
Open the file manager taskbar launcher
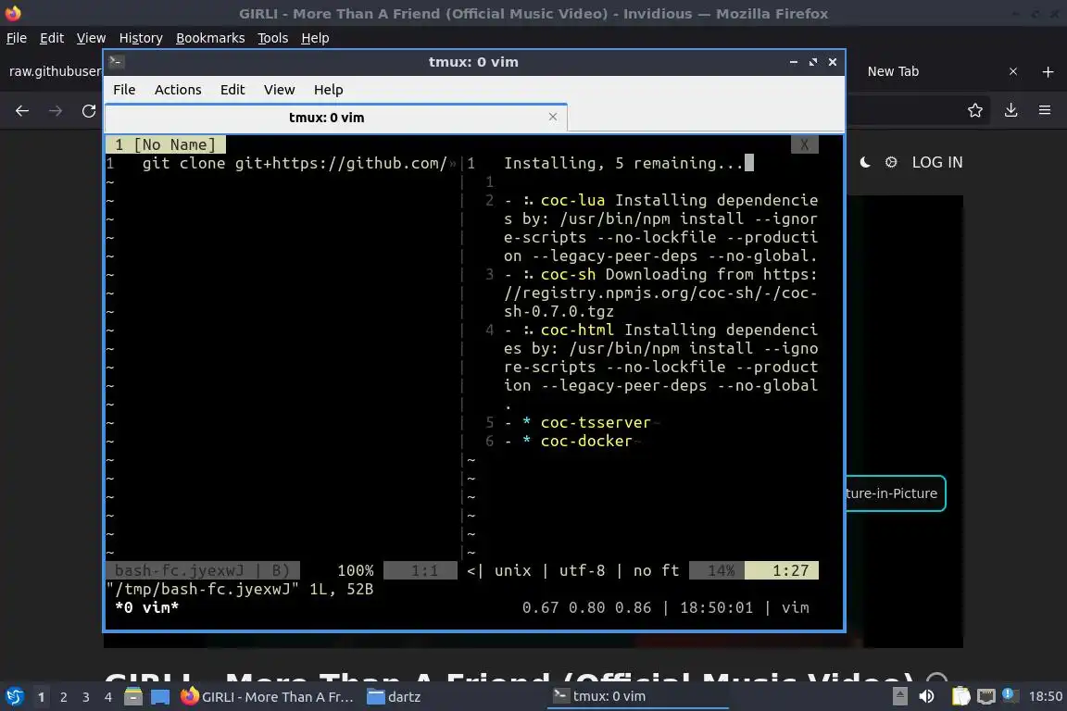(133, 697)
